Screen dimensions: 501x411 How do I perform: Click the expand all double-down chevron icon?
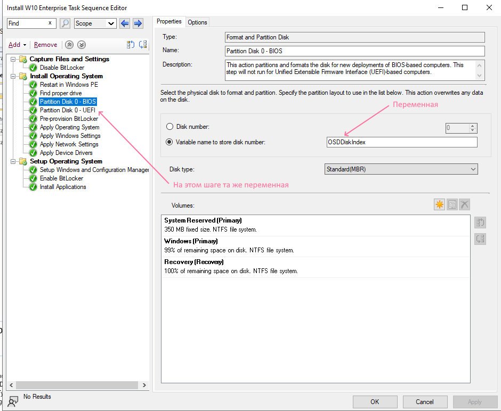point(81,45)
